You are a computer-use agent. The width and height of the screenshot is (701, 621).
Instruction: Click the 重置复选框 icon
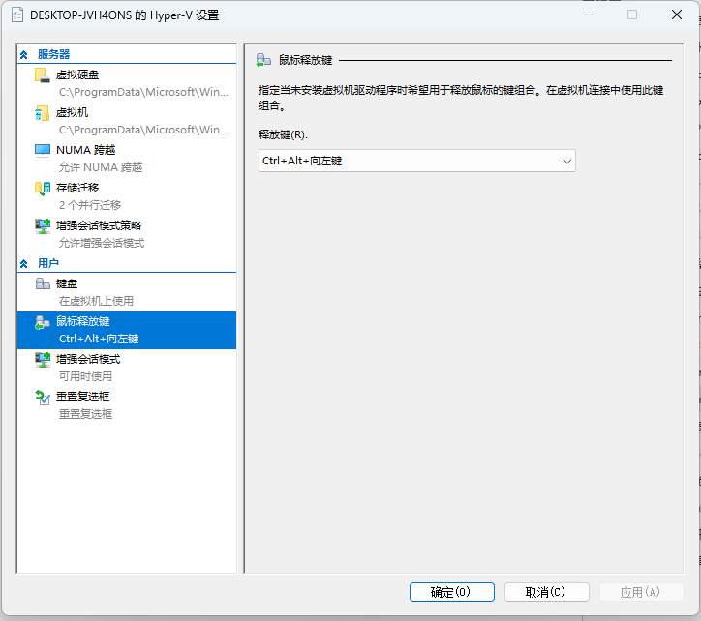[x=43, y=398]
